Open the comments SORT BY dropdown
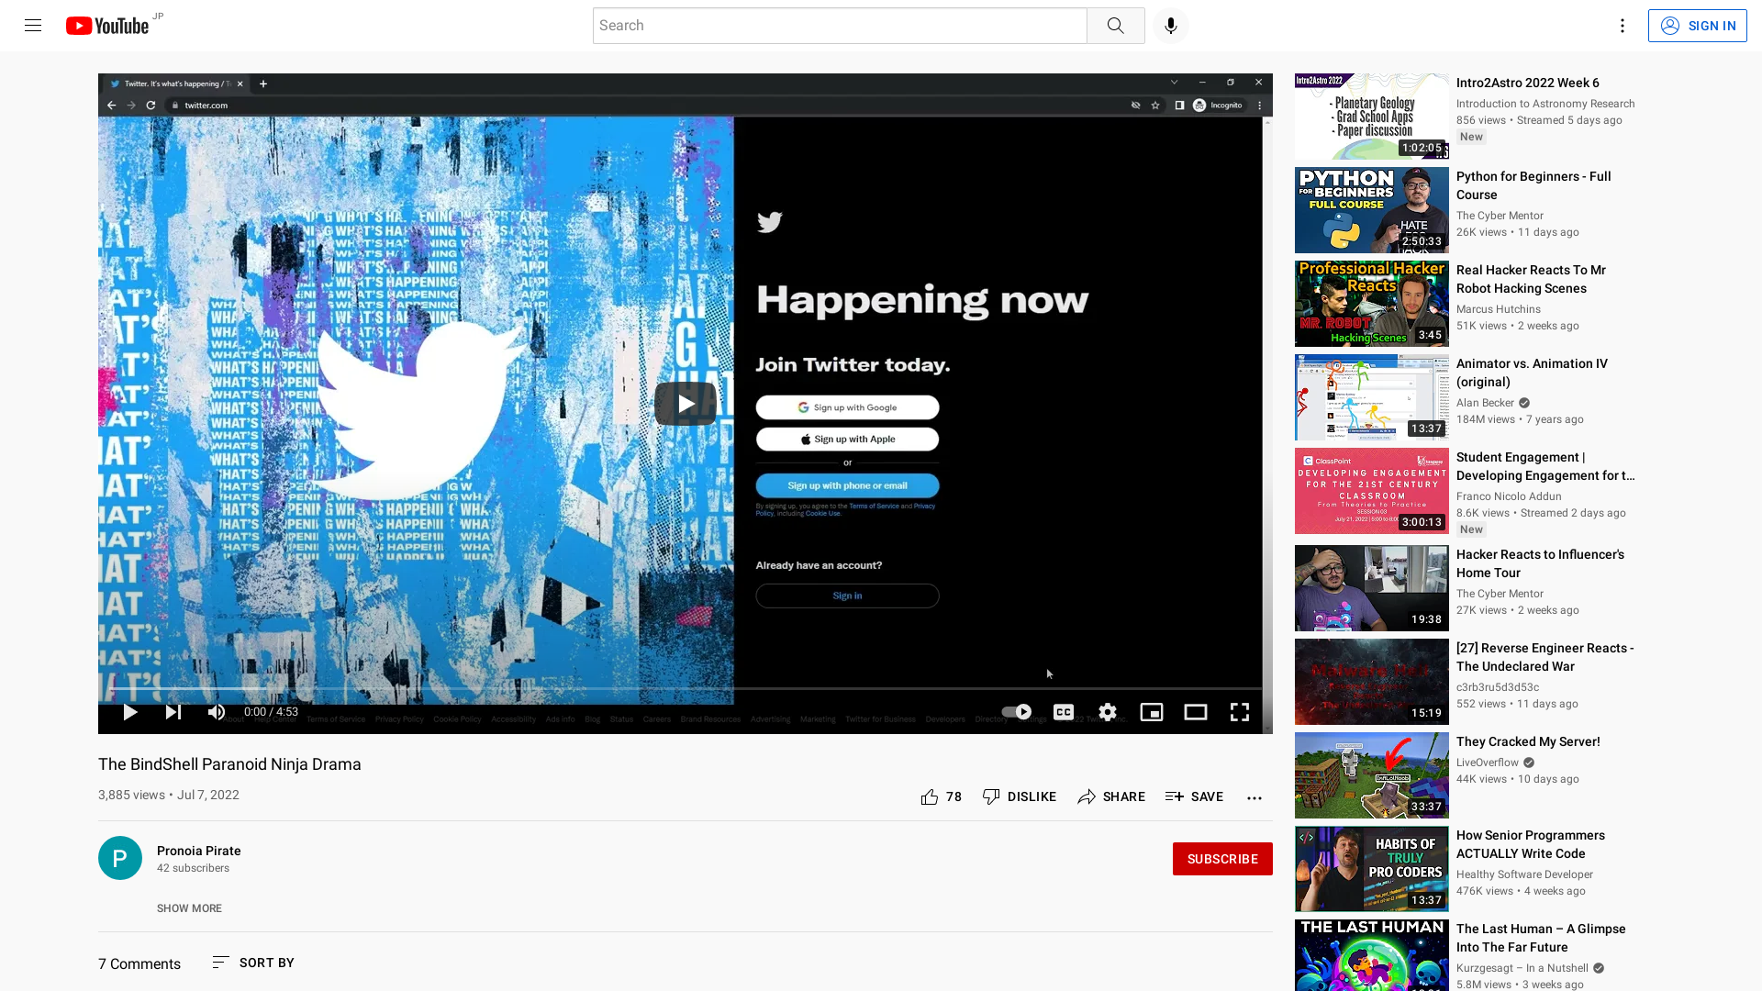Screen dimensions: 1762x991 (x=253, y=963)
